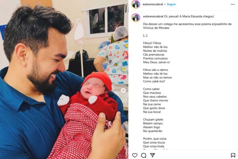The width and height of the screenshot is (238, 159).
Task: Open the three-dot more options menu
Action: [x=233, y=4]
